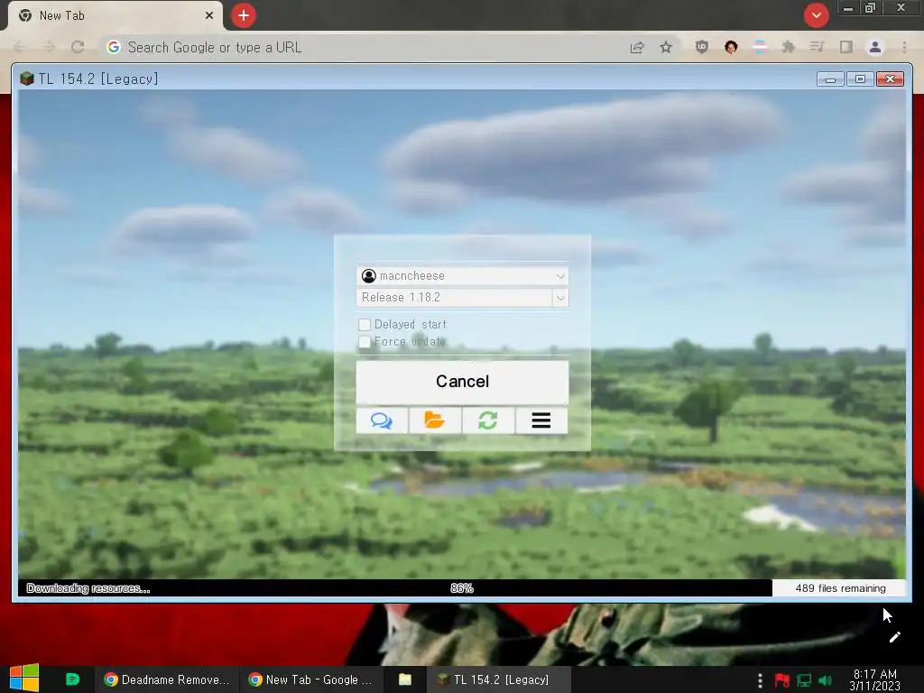Screen dimensions: 924x693
Task: Click the share page icon in address bar
Action: point(637,47)
